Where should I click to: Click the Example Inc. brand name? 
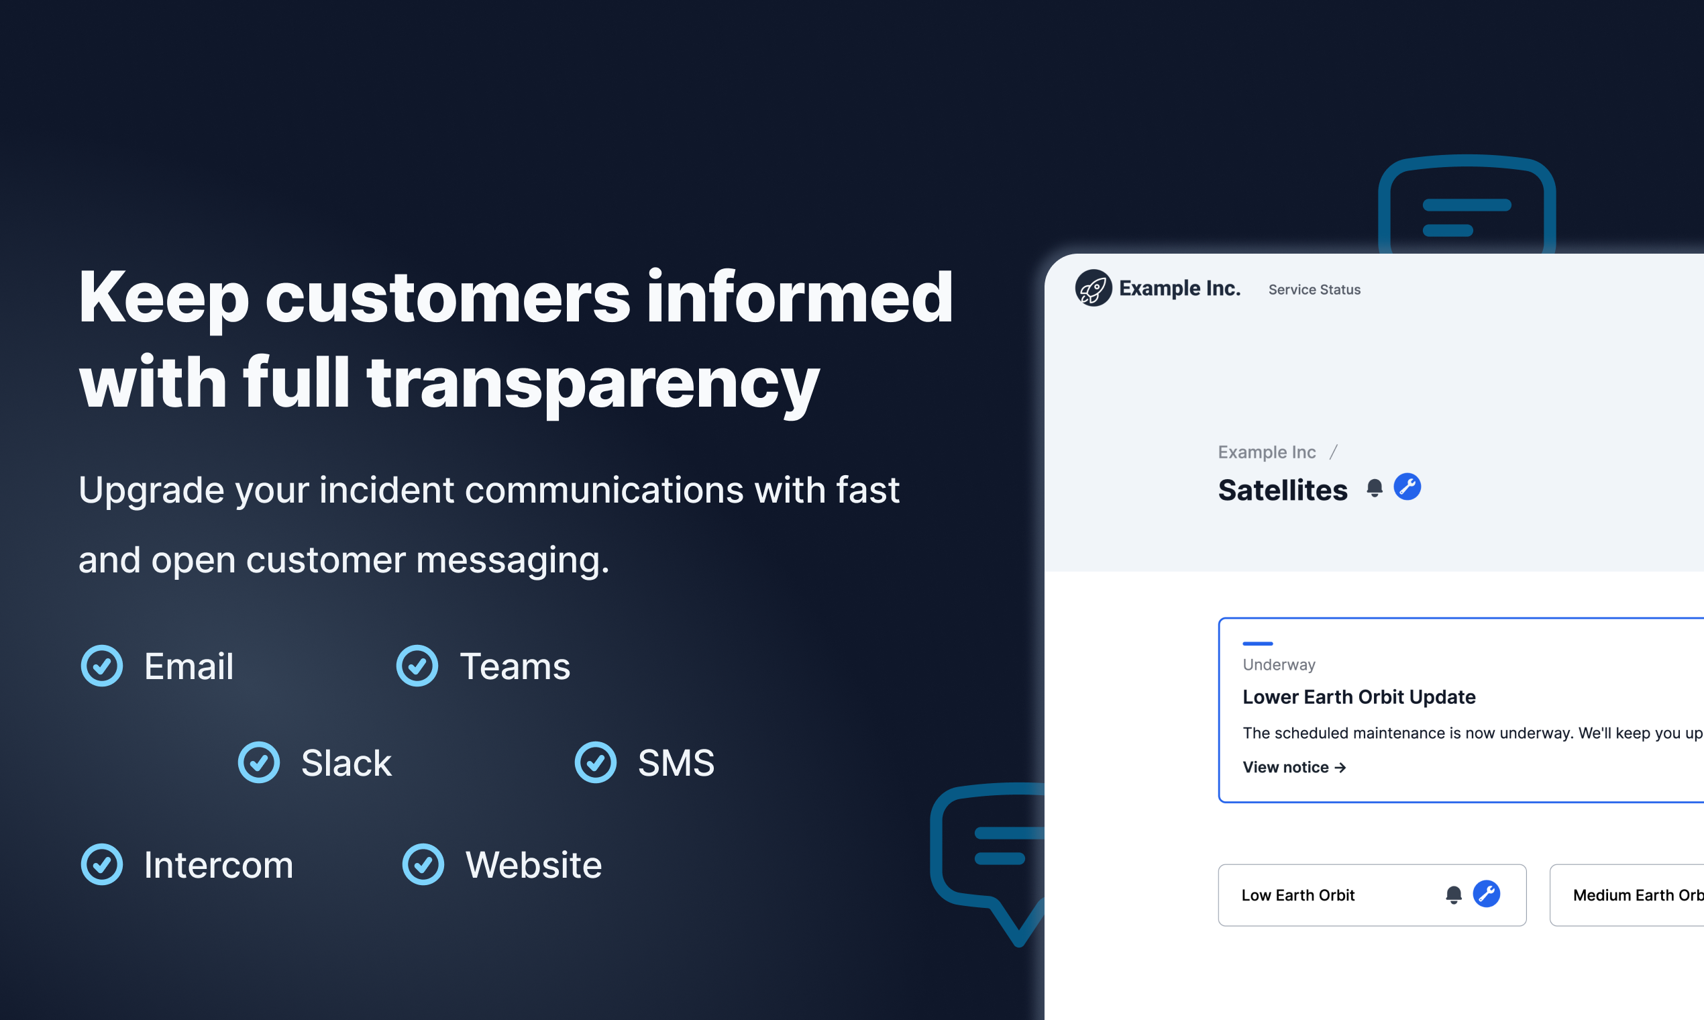1179,289
